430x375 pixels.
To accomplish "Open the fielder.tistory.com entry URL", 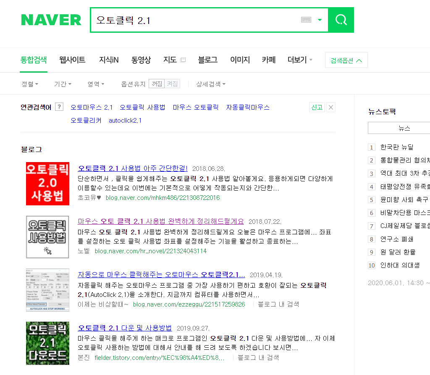I will point(159,358).
